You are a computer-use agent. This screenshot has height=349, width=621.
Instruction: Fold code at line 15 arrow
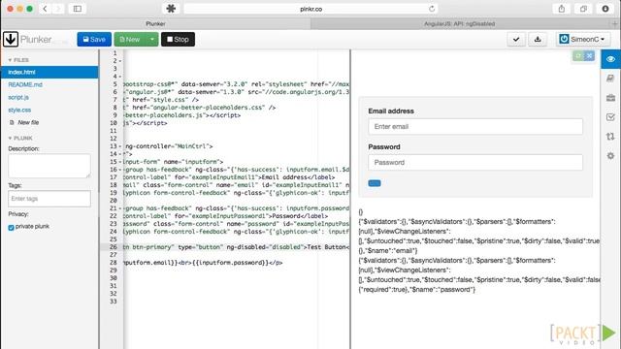120,162
